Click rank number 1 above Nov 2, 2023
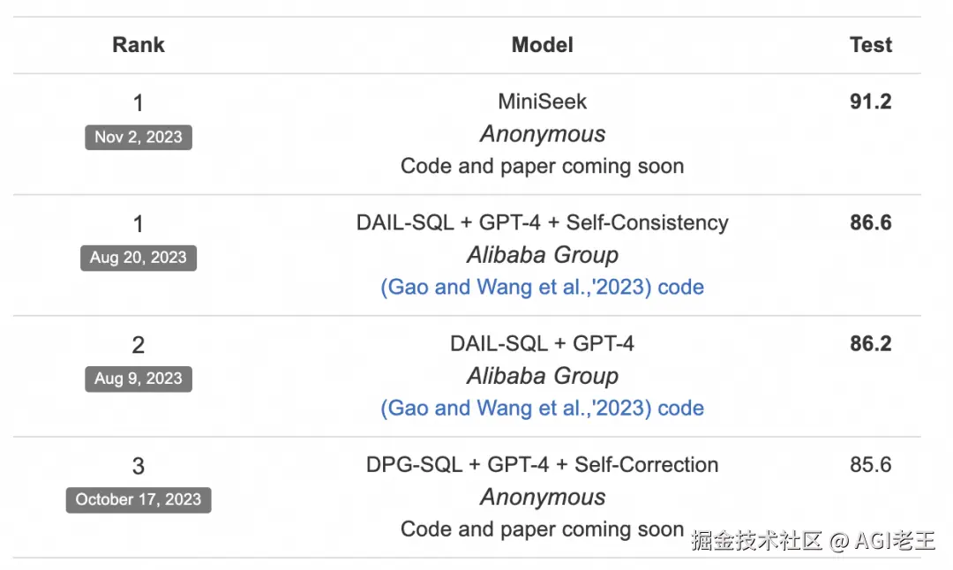The height and width of the screenshot is (570, 953). (x=139, y=103)
